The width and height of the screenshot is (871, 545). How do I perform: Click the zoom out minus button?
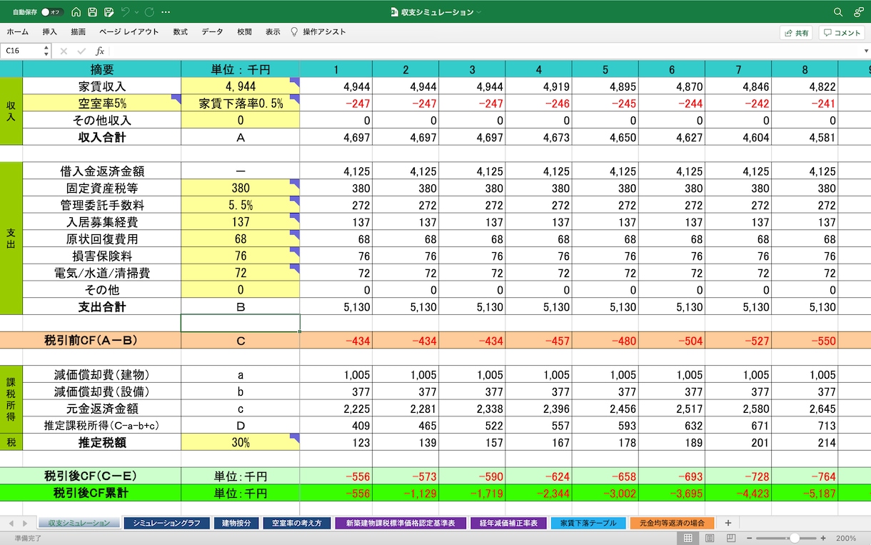pos(748,538)
